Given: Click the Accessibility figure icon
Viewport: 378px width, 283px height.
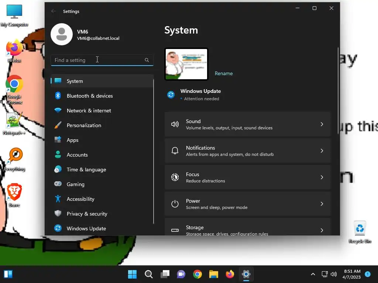Looking at the screenshot, I should 58,199.
